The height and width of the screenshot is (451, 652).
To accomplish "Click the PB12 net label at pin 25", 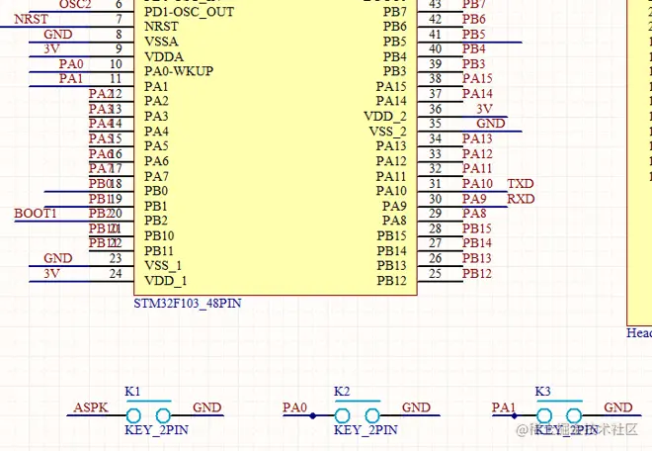I will point(477,274).
